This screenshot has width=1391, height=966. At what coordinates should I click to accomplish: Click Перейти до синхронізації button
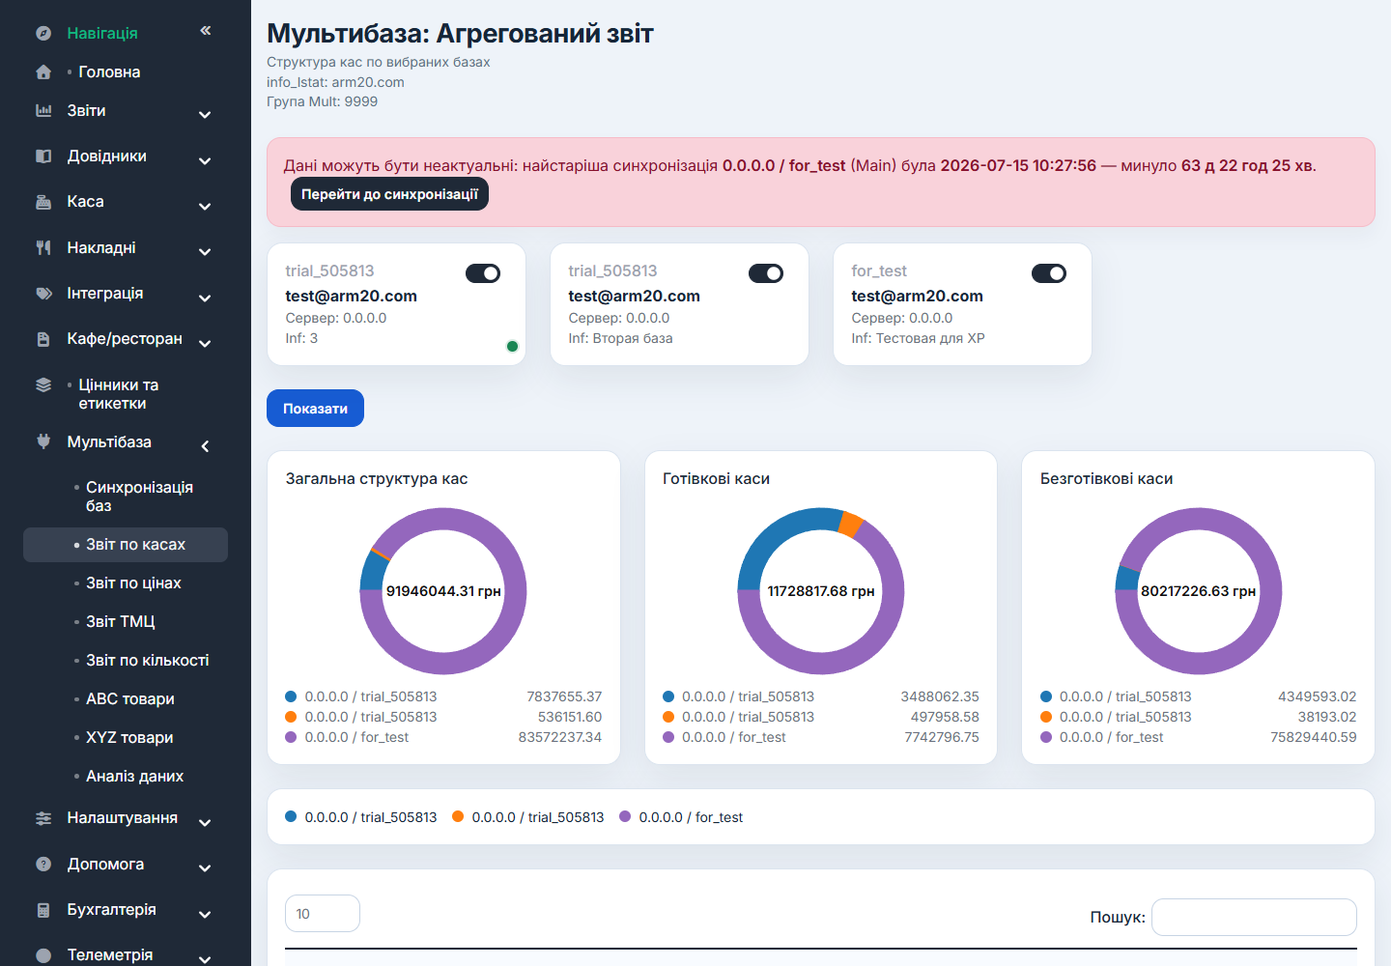click(x=389, y=194)
